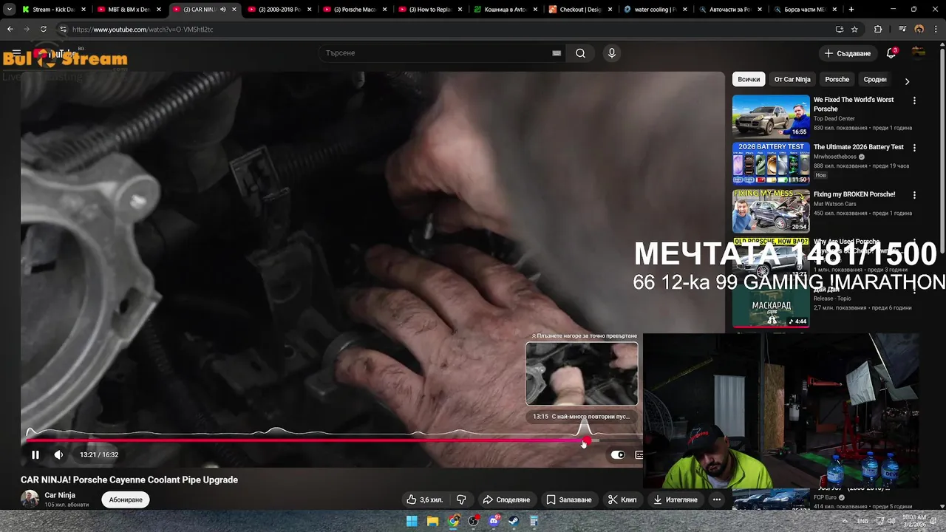Open File Explorer from the taskbar
946x532 pixels.
pos(432,521)
